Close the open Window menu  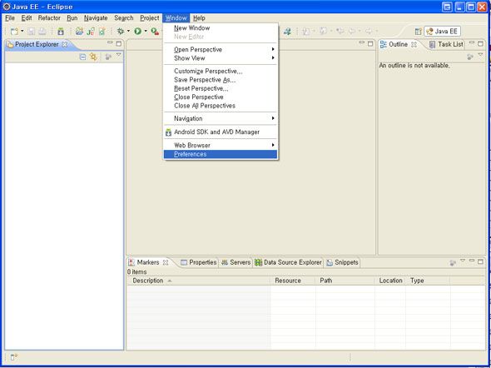pos(176,18)
